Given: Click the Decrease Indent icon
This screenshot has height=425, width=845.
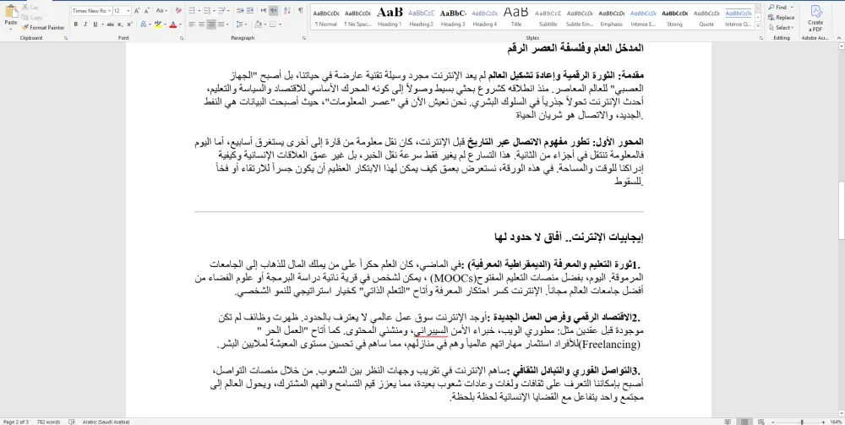Looking at the screenshot, I should (240, 11).
